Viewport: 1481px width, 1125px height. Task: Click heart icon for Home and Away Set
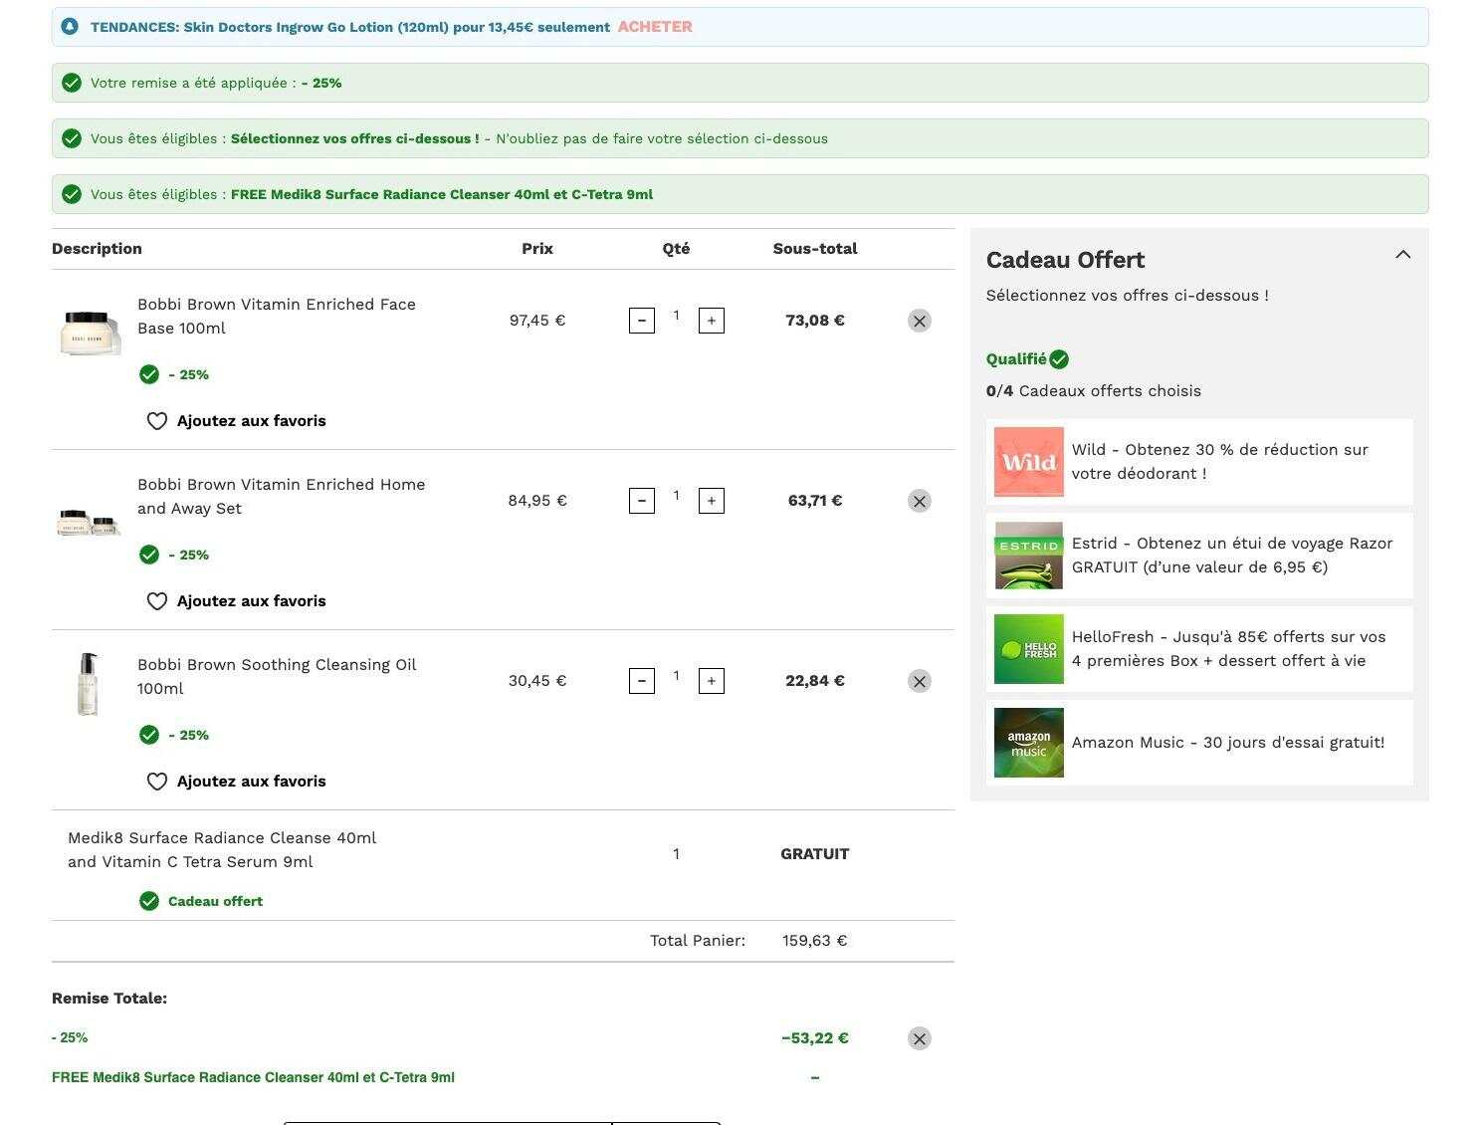157,601
